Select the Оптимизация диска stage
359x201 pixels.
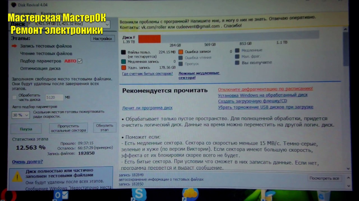click(x=40, y=68)
